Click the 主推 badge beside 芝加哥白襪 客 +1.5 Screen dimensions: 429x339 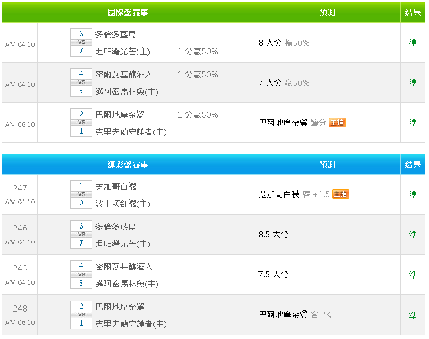click(340, 194)
